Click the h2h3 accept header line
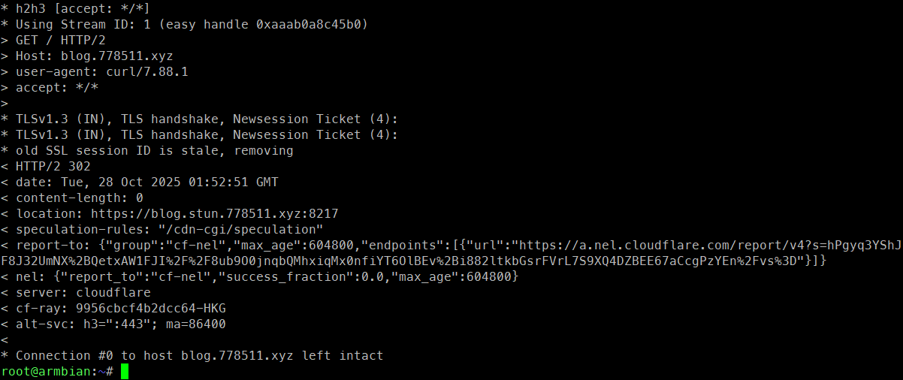Viewport: 903px width, 380px height. pyautogui.click(x=83, y=8)
